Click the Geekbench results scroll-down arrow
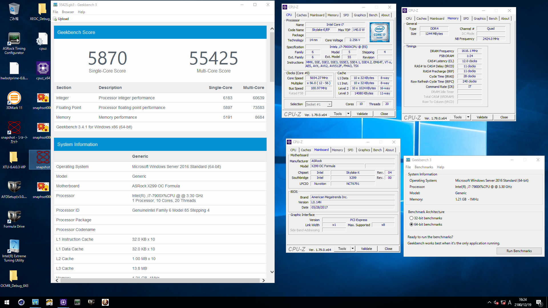This screenshot has width=548, height=308. tap(272, 272)
